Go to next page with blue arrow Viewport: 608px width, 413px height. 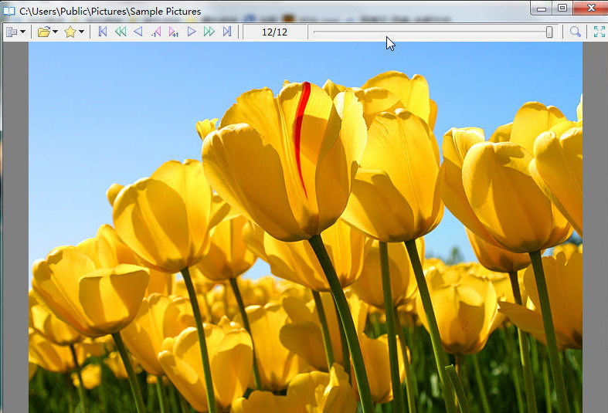pos(192,32)
